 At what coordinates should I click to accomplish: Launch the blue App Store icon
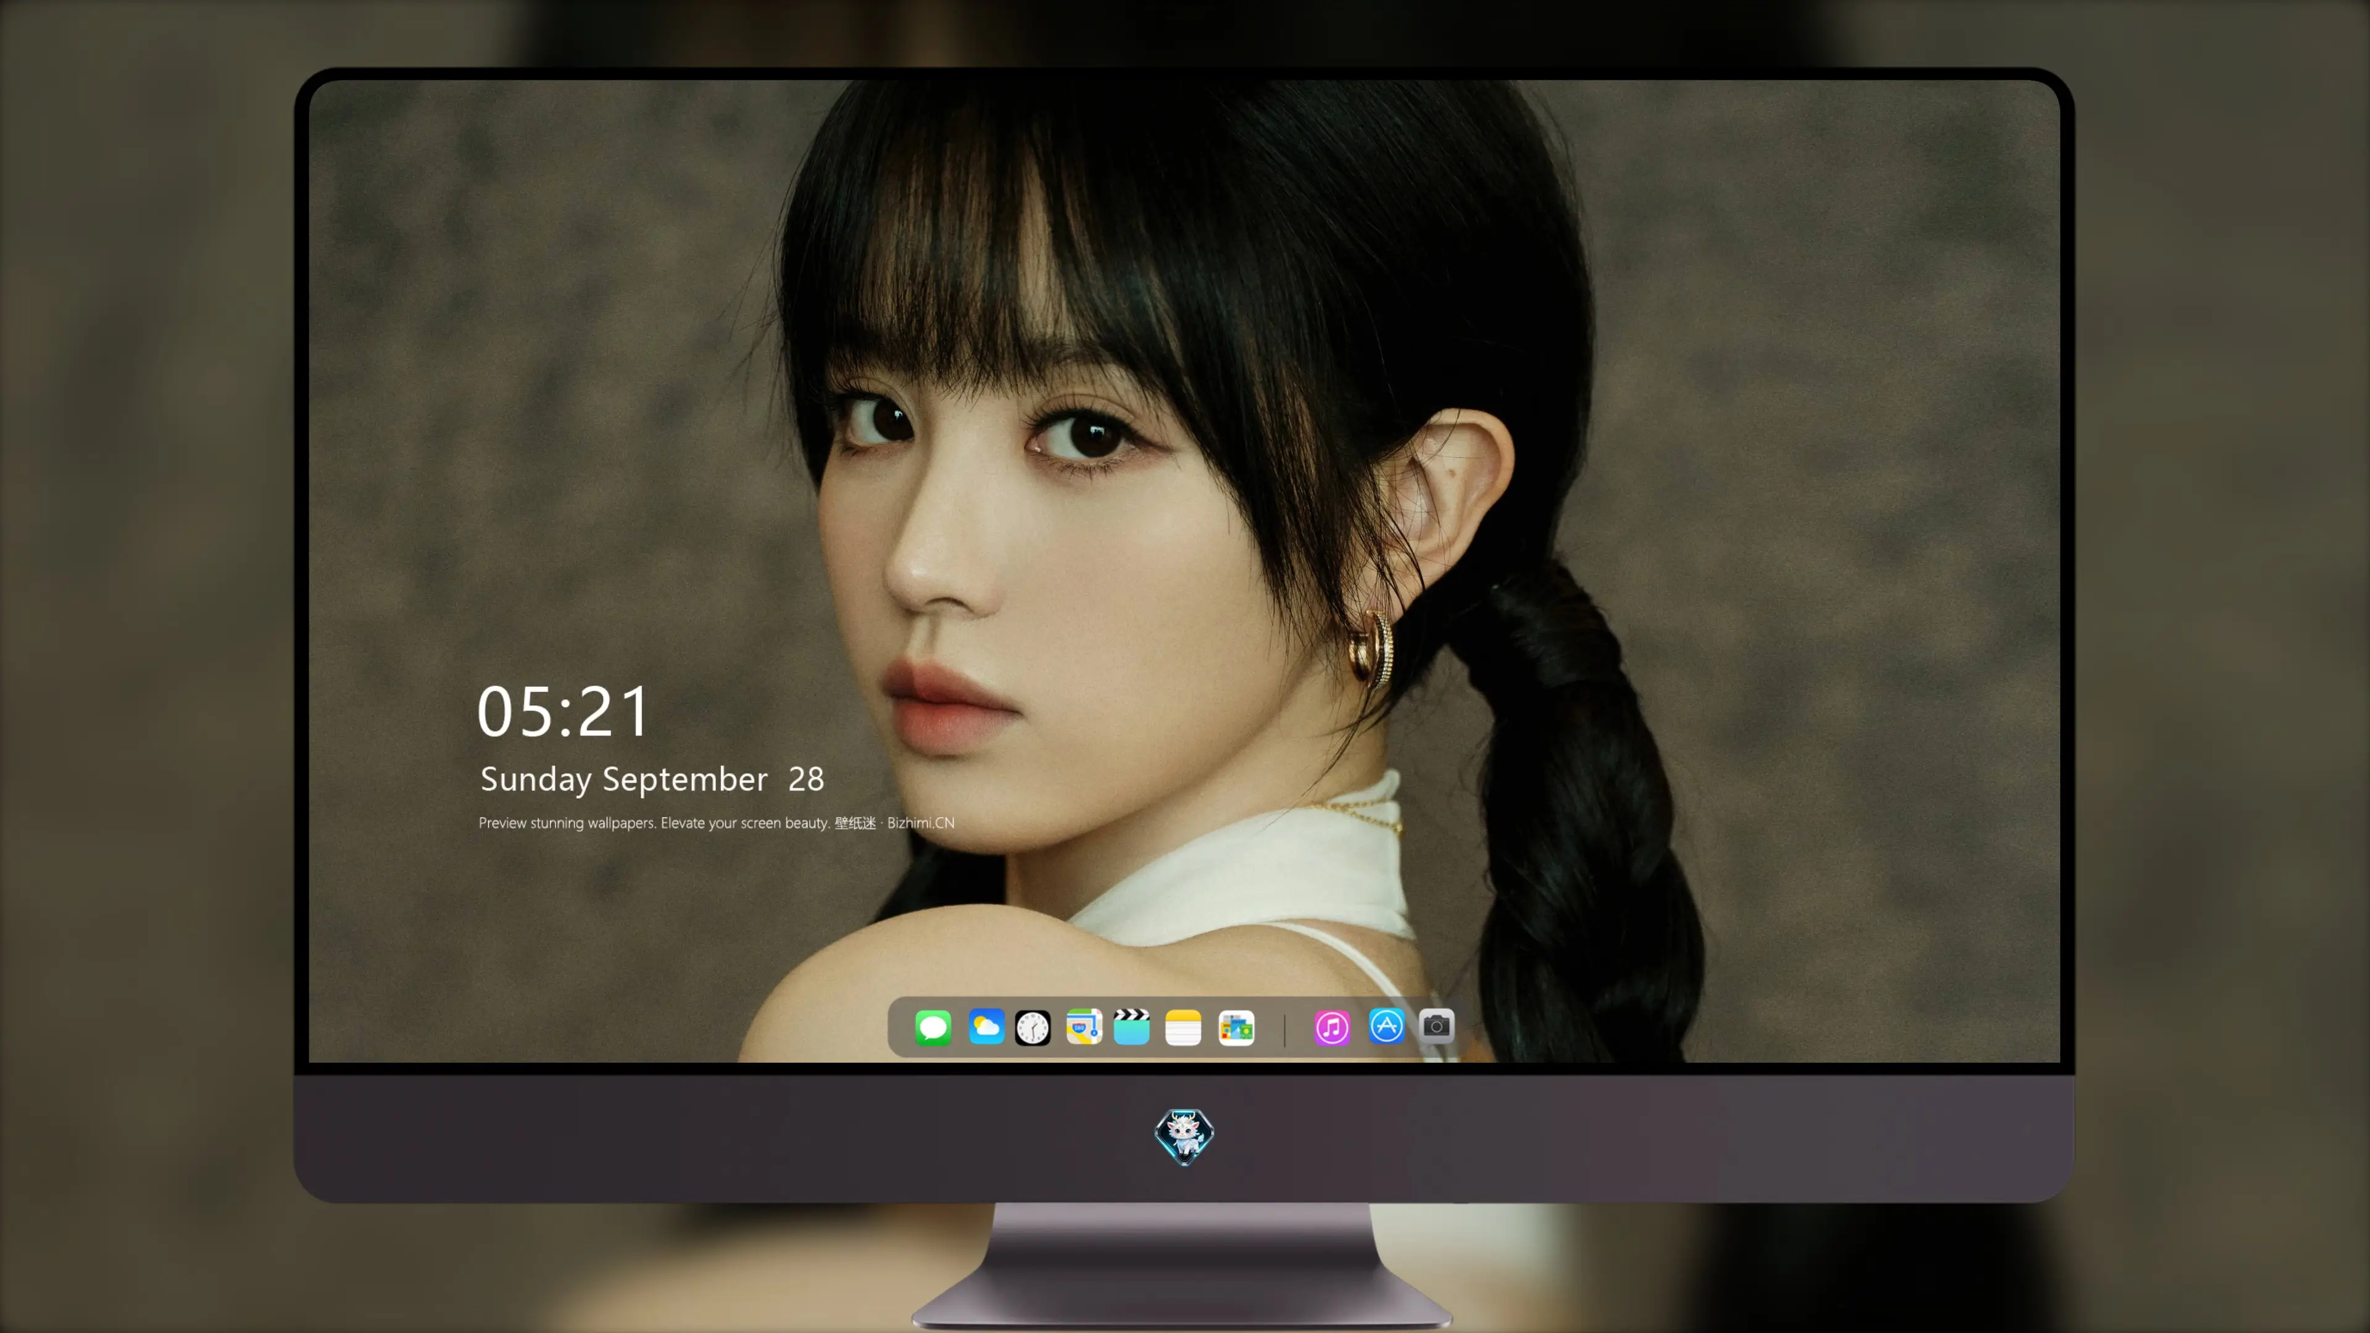click(x=1386, y=1026)
